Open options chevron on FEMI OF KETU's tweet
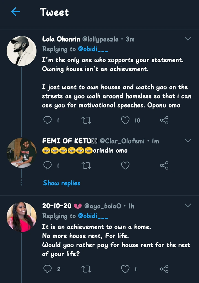Viewport: 199px width, 283px height. 188,141
